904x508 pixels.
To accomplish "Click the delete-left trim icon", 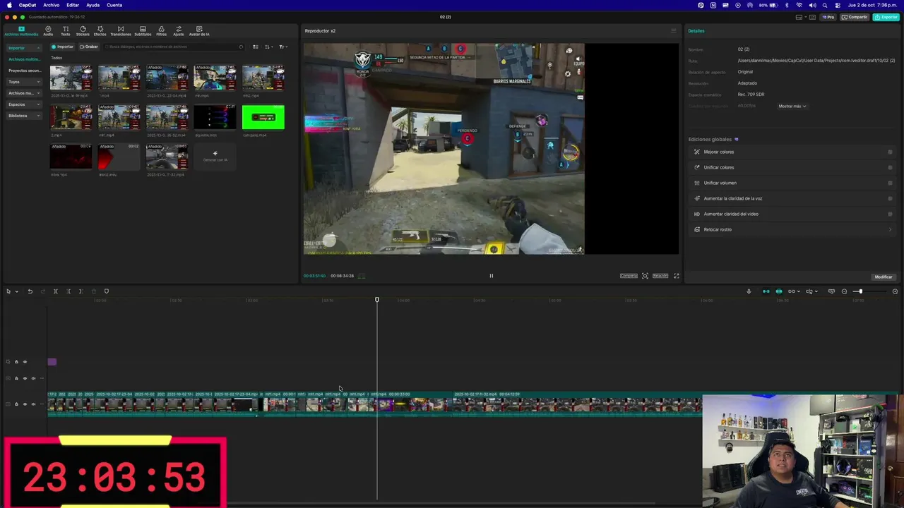I will (69, 291).
